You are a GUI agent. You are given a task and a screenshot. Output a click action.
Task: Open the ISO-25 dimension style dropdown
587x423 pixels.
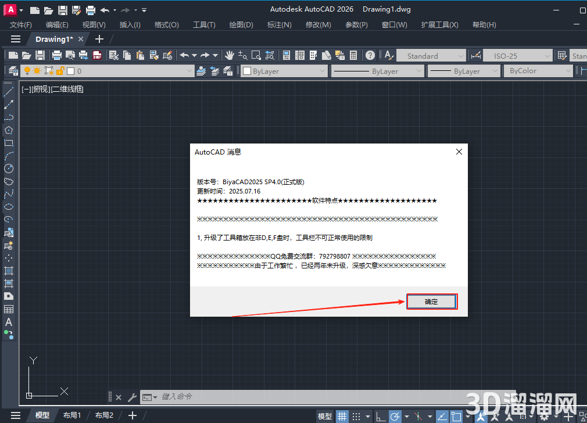tap(517, 56)
